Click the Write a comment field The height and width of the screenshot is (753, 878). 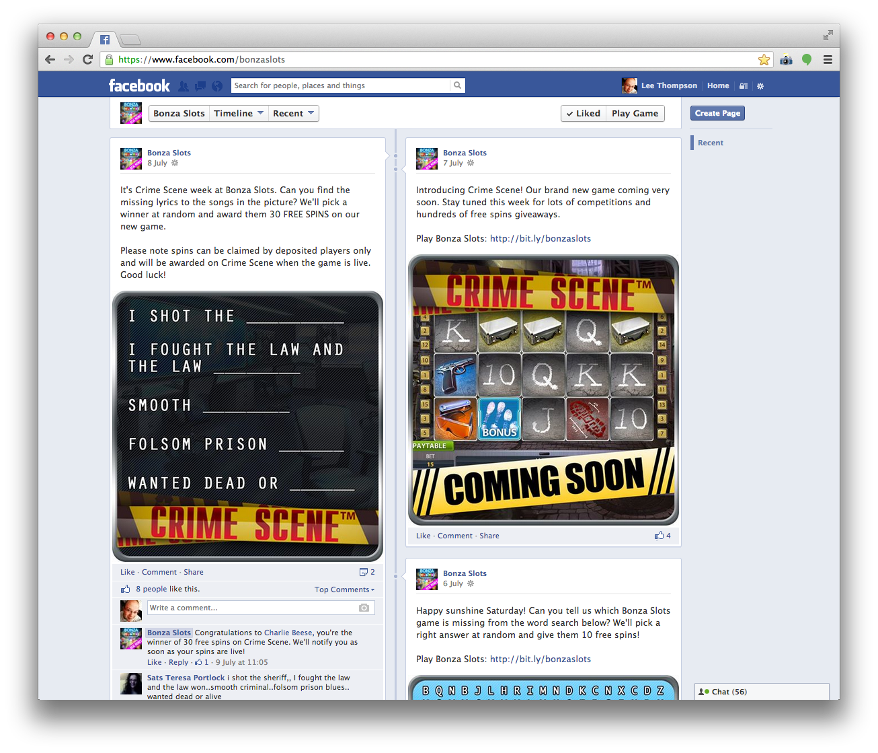(x=261, y=608)
